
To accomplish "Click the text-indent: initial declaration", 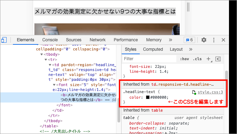I will click(153, 128).
